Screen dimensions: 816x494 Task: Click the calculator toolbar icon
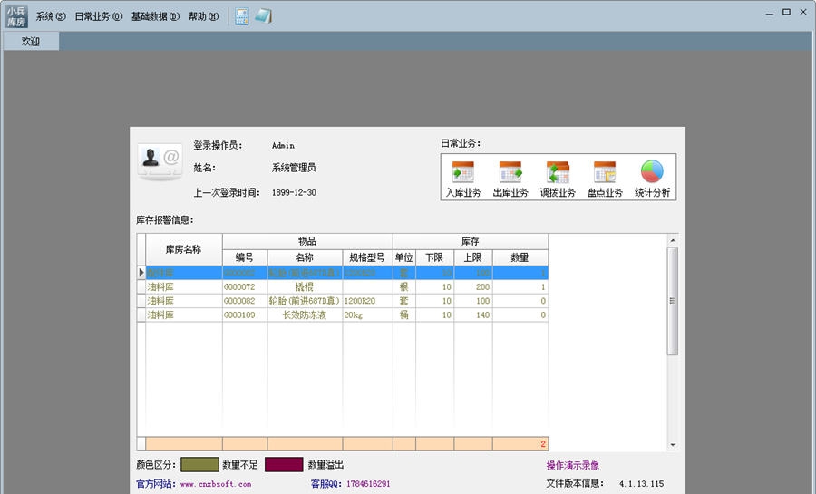coord(241,16)
